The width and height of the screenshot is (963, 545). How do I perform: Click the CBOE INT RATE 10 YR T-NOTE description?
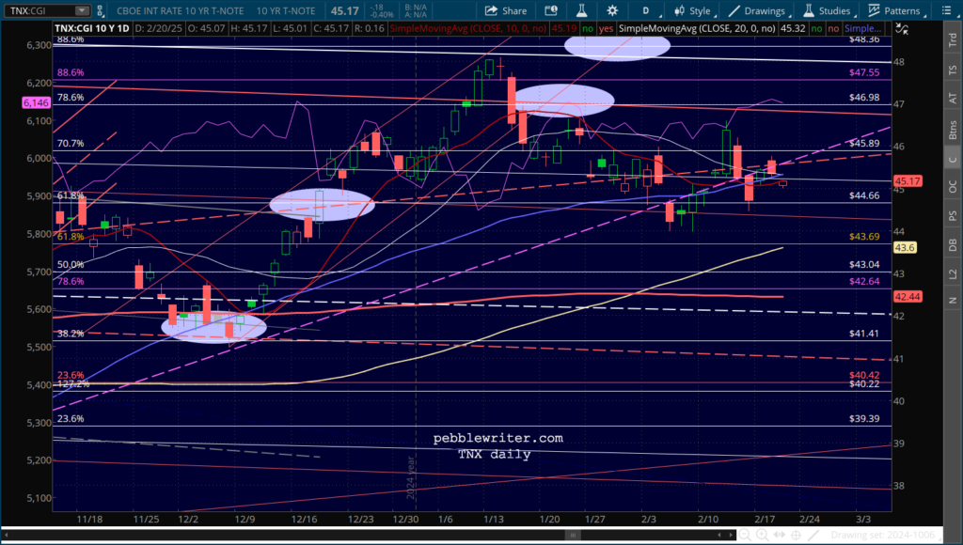coord(180,11)
